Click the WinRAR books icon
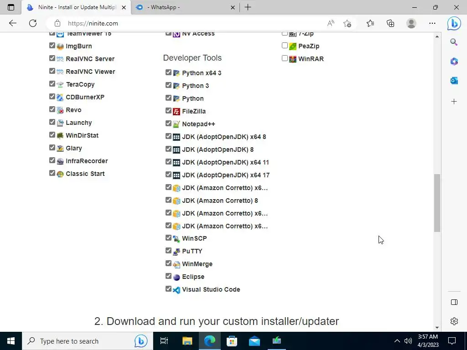 [x=293, y=59]
